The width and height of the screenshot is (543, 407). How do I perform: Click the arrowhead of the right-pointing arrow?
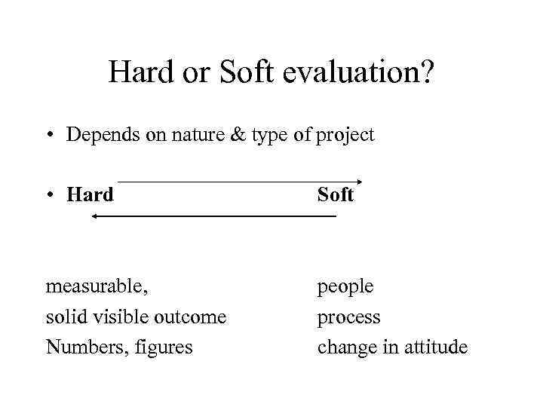point(360,181)
